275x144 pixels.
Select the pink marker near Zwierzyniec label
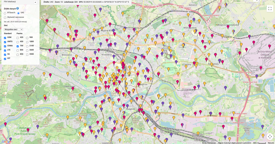pyautogui.click(x=73, y=89)
